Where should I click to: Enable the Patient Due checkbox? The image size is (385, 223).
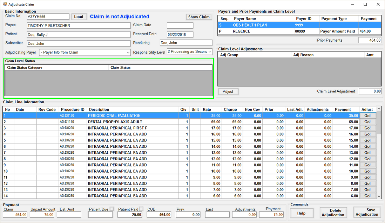(112, 208)
